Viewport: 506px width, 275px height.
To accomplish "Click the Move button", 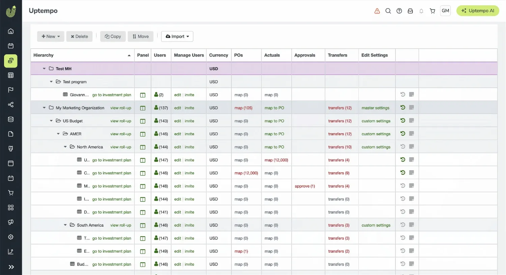I will tap(140, 36).
